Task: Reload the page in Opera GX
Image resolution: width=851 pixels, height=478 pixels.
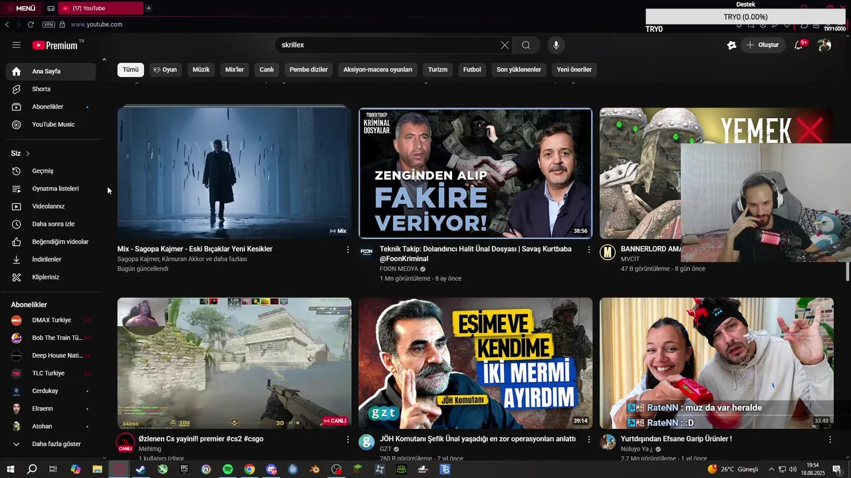Action: click(31, 25)
